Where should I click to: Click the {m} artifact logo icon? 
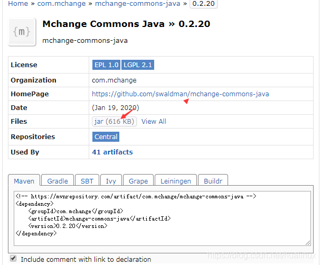[22, 32]
